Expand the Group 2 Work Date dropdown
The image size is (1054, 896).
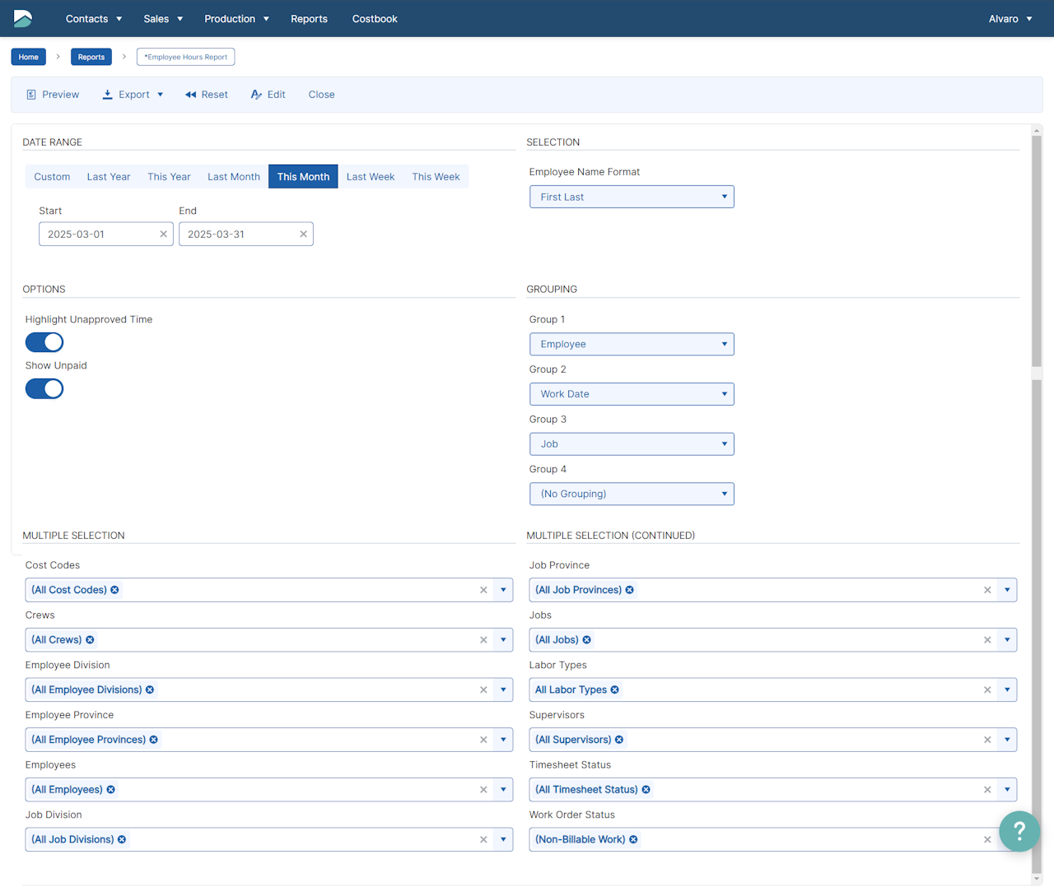point(631,394)
